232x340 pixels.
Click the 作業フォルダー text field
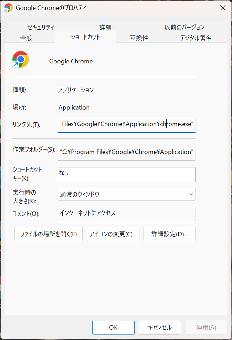coord(126,152)
